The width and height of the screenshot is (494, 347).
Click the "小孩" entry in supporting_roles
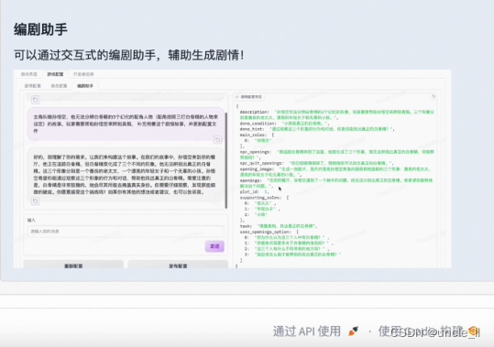pos(261,214)
